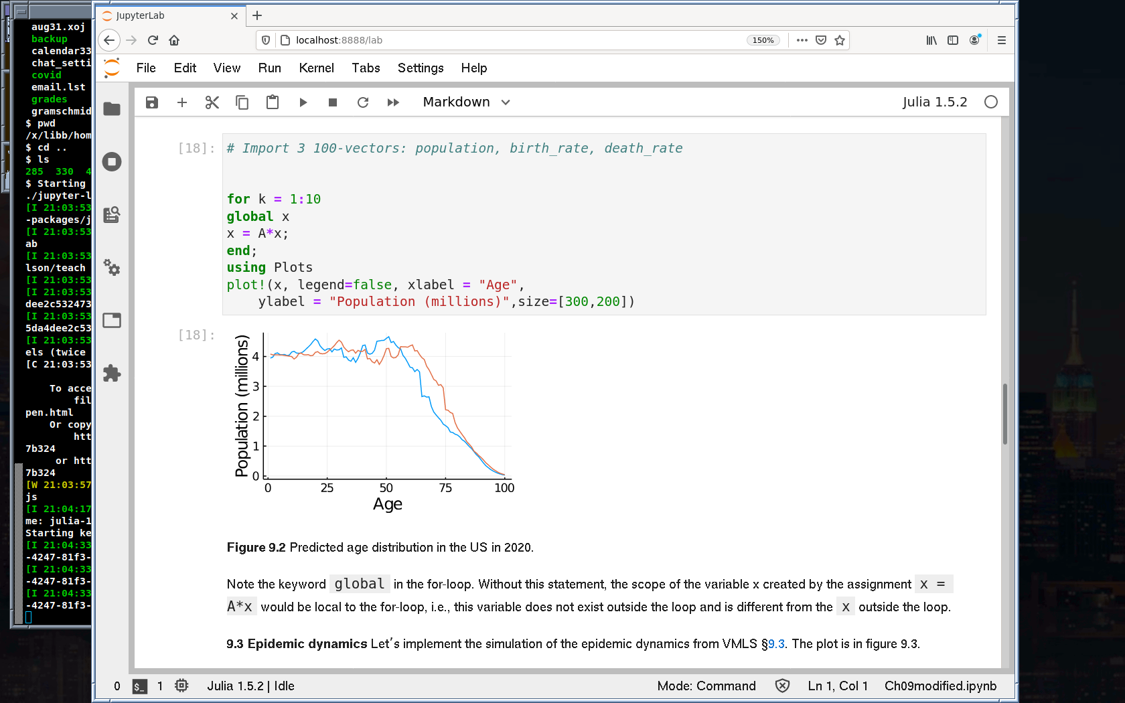The image size is (1125, 703).
Task: Restart the kernel with the refresh icon
Action: pos(363,102)
